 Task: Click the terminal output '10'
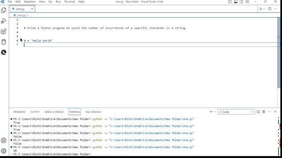click(x=15, y=151)
